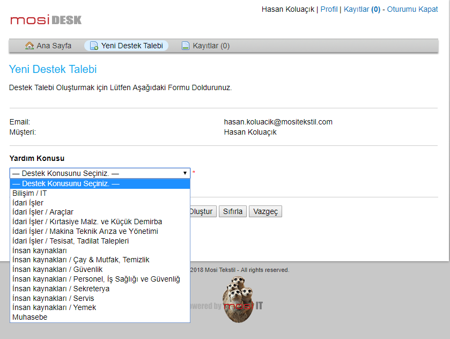This screenshot has width=450, height=339.
Task: Select the highlighted Destek Konusunu Seçiniz option
Action: [x=100, y=183]
